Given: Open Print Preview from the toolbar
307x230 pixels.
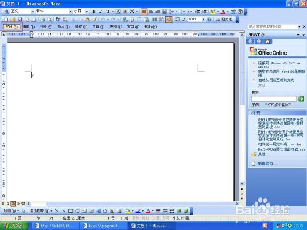Looking at the screenshot, I should click(49, 20).
